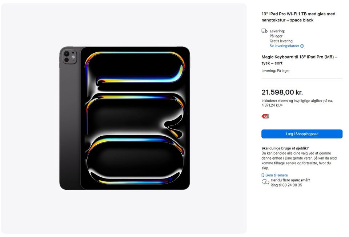Click the 21.598,00 kr. price
349x237 pixels.
[282, 92]
